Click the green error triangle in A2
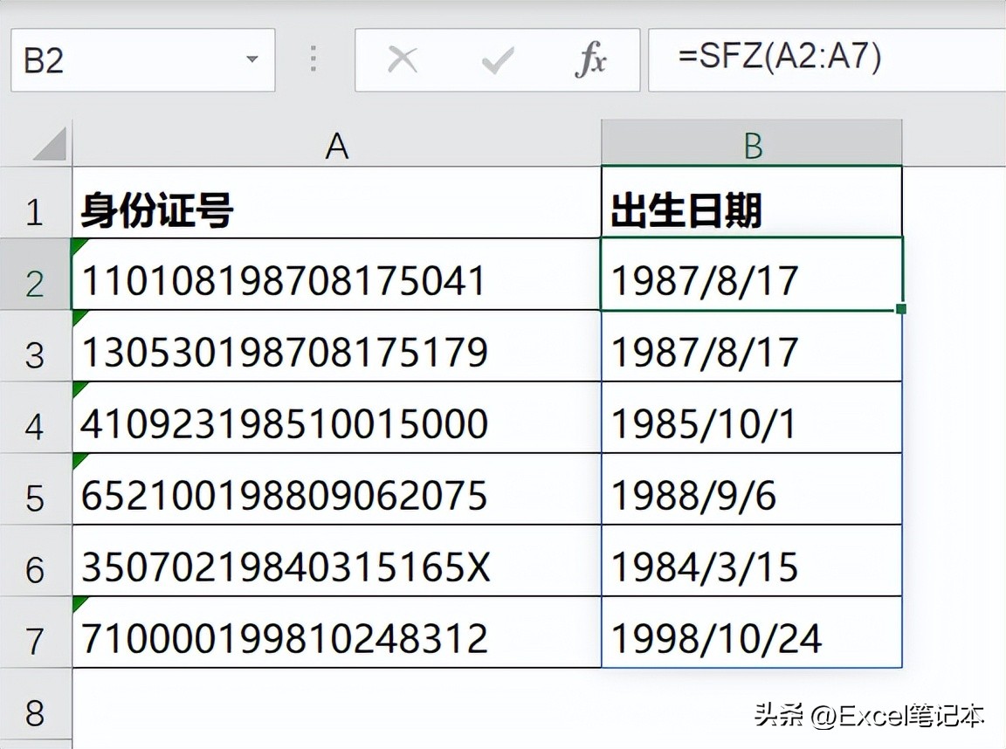The height and width of the screenshot is (749, 1006). [x=79, y=245]
